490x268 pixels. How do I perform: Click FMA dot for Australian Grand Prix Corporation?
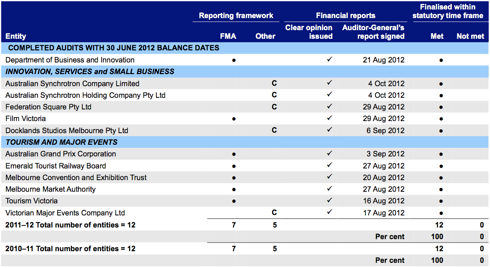click(234, 154)
